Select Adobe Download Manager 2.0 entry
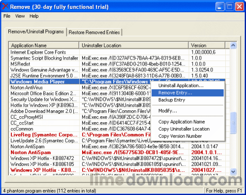The height and width of the screenshot is (195, 246). [44, 111]
